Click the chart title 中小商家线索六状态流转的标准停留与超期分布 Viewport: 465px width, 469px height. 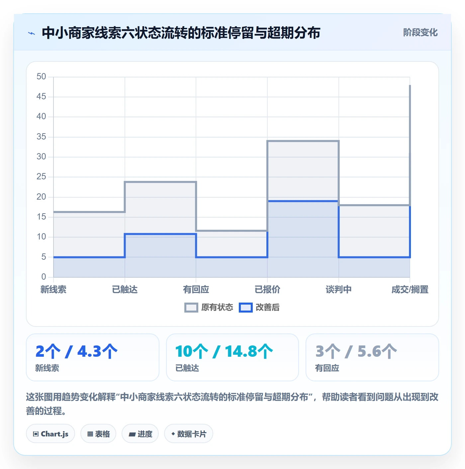coord(181,33)
